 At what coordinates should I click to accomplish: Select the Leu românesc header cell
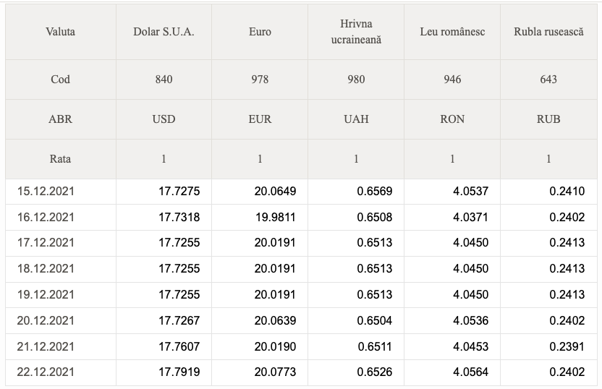pyautogui.click(x=452, y=32)
